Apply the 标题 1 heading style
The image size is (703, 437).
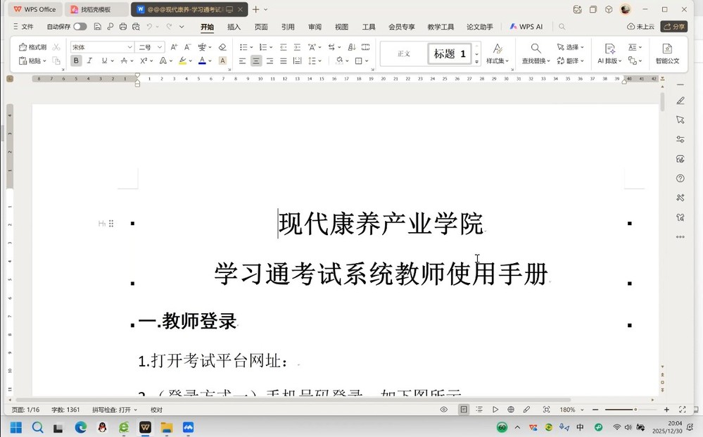point(450,53)
